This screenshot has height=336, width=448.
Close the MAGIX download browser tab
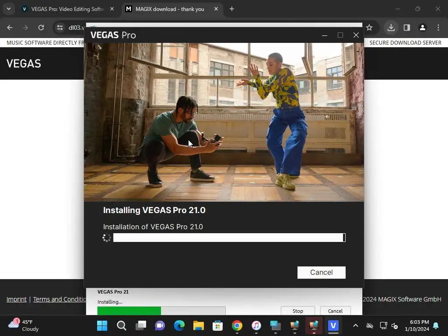216,9
